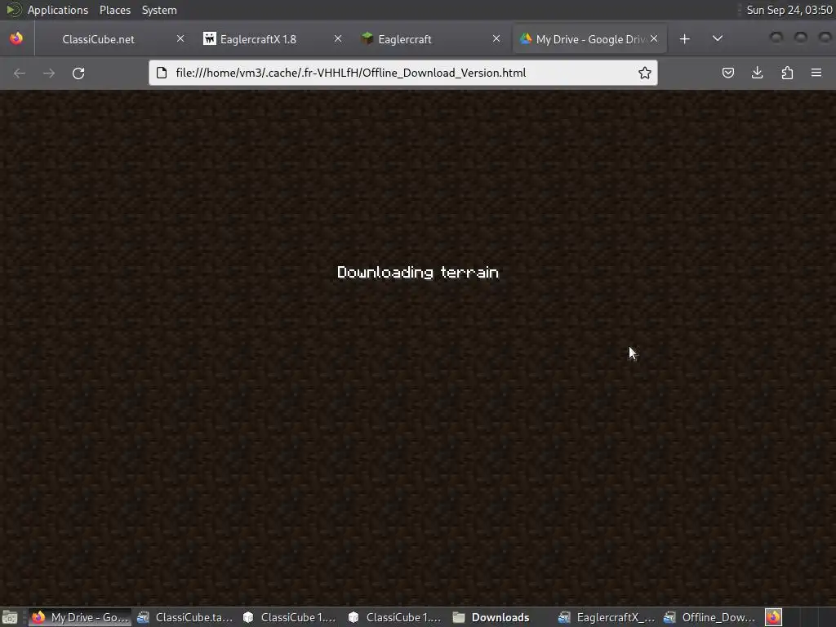Close the EaglercraftX 1.8 tab
836x627 pixels.
coord(338,39)
